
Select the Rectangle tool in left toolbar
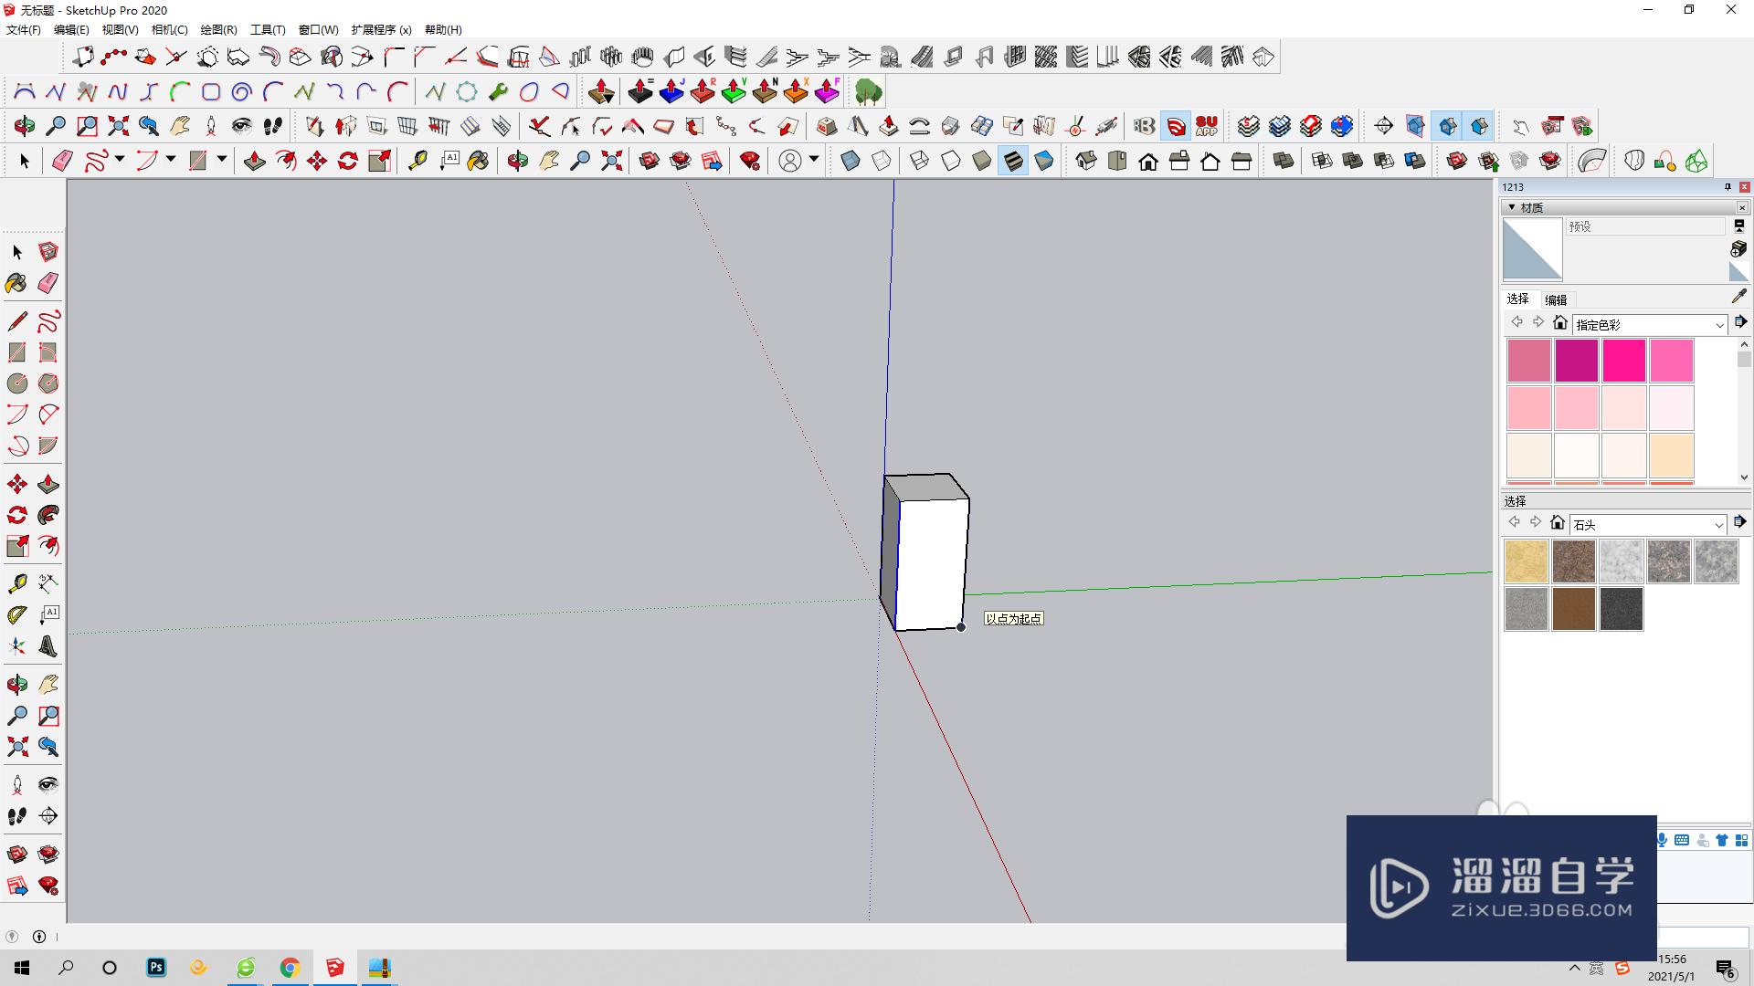(16, 352)
